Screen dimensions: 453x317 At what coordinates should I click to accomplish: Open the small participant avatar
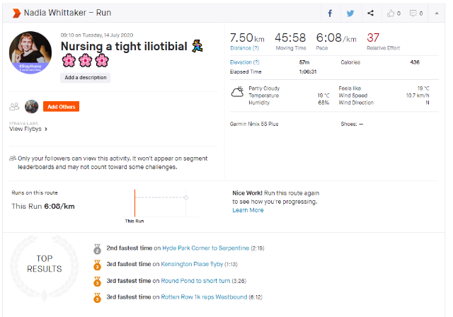click(x=31, y=107)
